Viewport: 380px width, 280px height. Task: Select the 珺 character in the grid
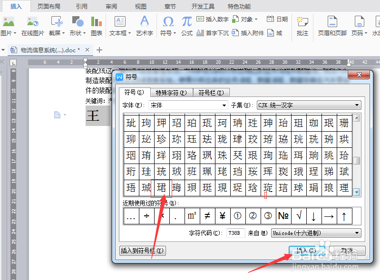(x=161, y=188)
